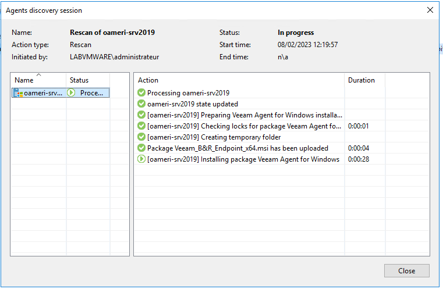Click the Close button

(x=406, y=270)
